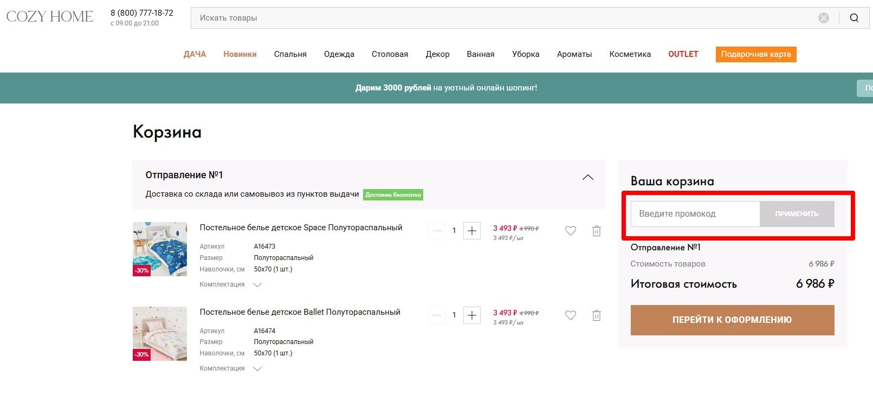
Task: Click the Подарочная карта button
Action: click(x=755, y=54)
